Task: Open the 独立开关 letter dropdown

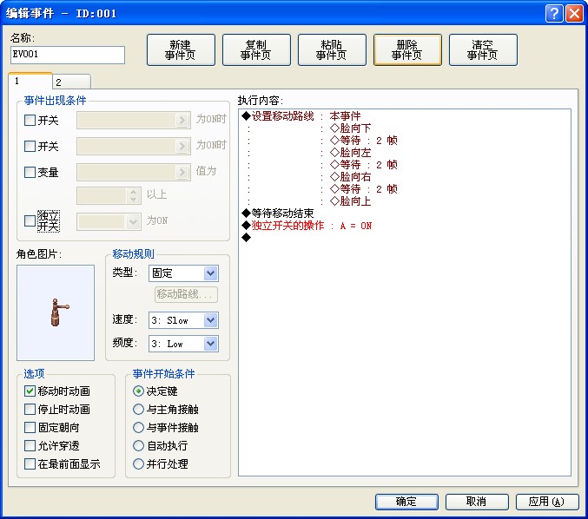Action: click(x=133, y=221)
